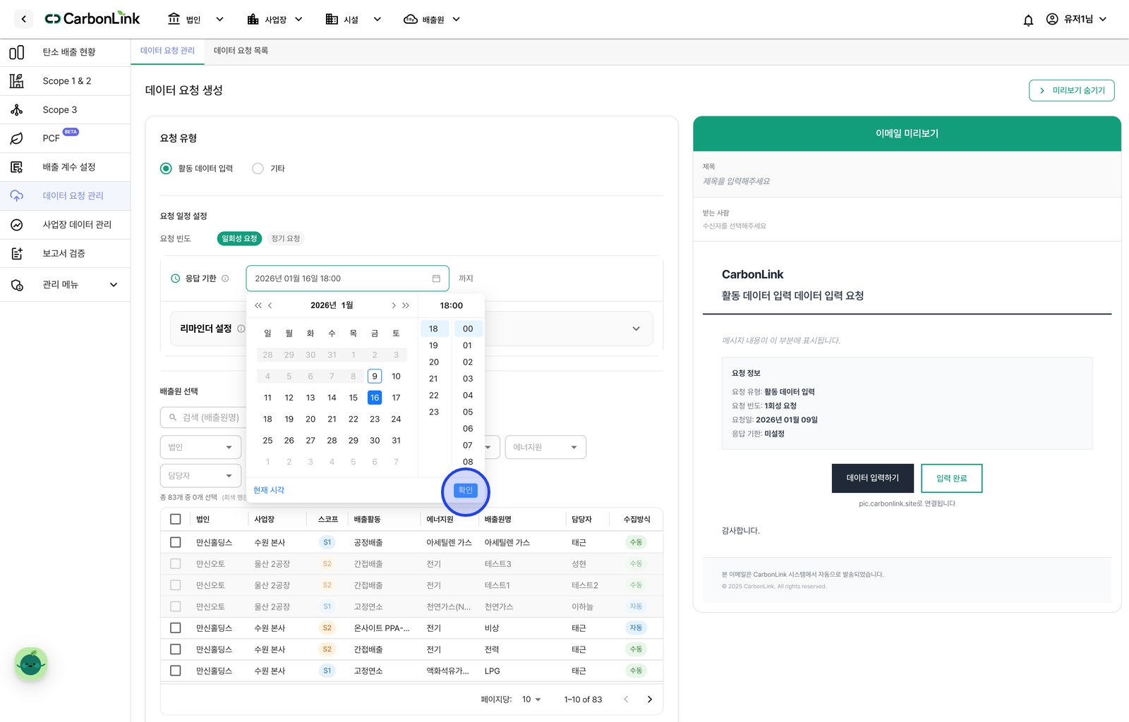Check the select-all checkbox in table header
The width and height of the screenshot is (1129, 722).
click(x=176, y=519)
